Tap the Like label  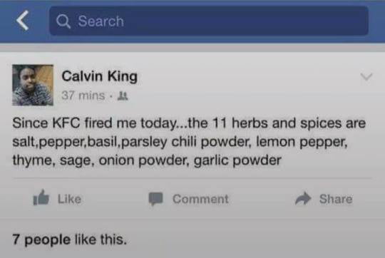coord(69,199)
